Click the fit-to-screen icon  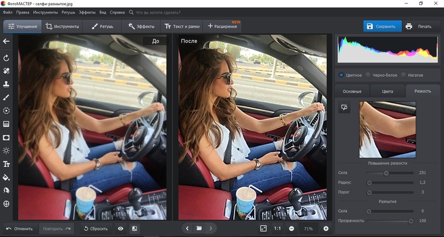point(263,228)
